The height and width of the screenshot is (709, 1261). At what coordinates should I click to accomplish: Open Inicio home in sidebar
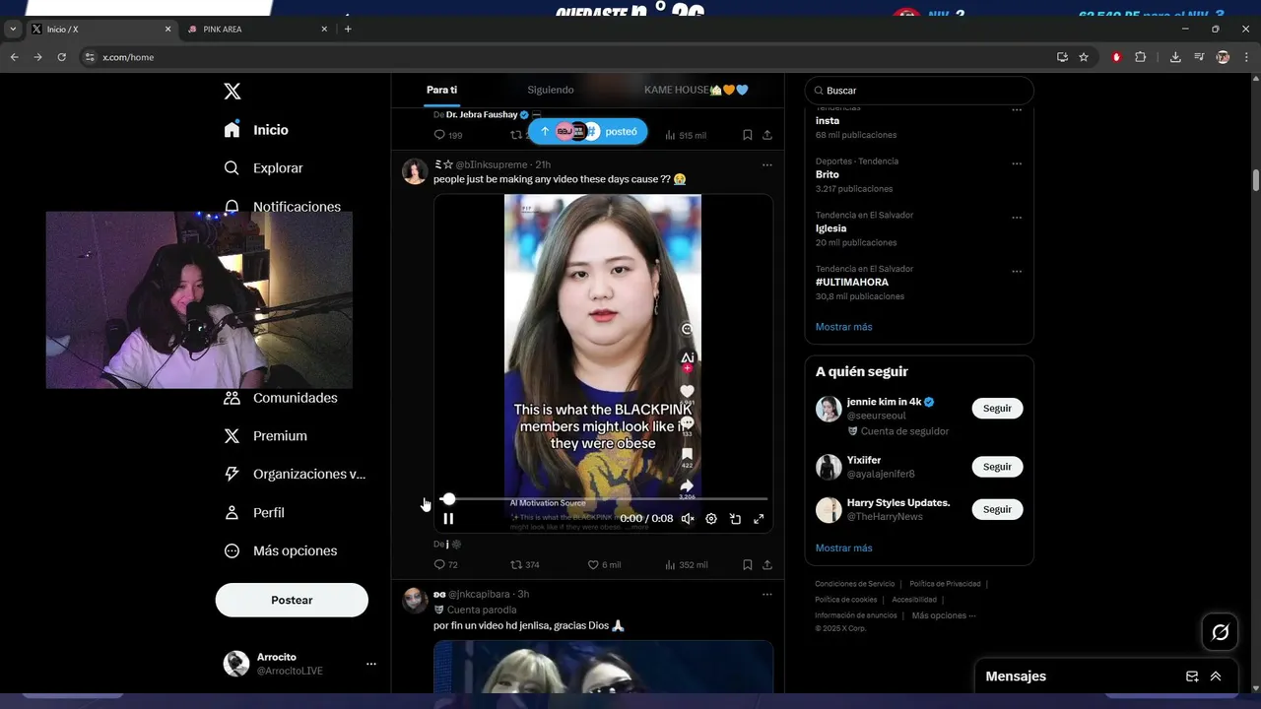pyautogui.click(x=256, y=130)
